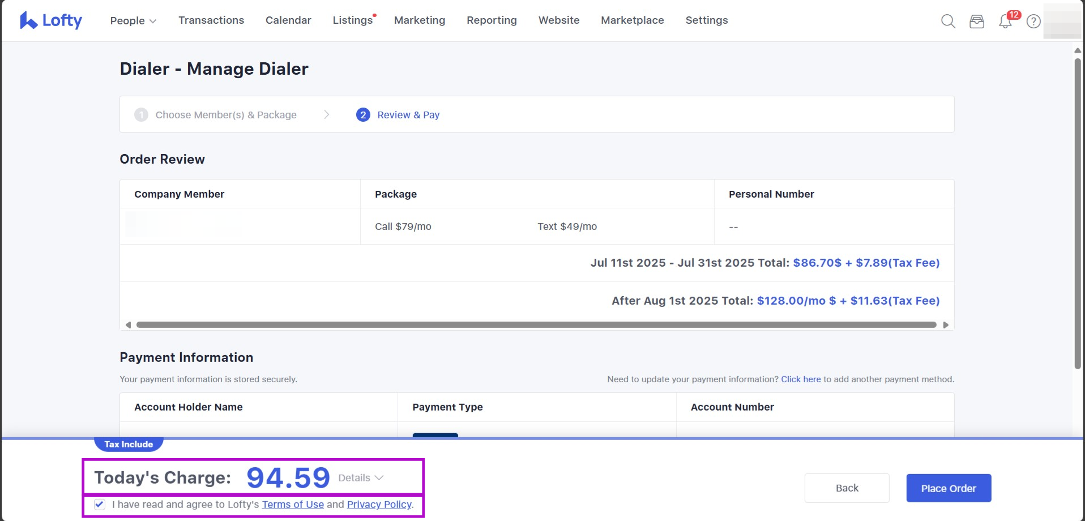Expand Today's Charge Details
This screenshot has height=521, width=1085.
coord(361,478)
